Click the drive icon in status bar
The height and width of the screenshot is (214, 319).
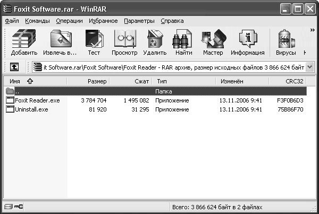[x=9, y=207]
